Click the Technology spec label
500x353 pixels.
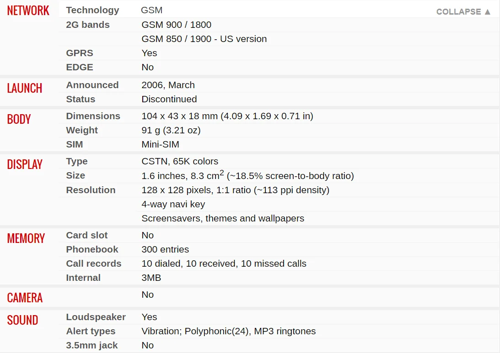92,10
